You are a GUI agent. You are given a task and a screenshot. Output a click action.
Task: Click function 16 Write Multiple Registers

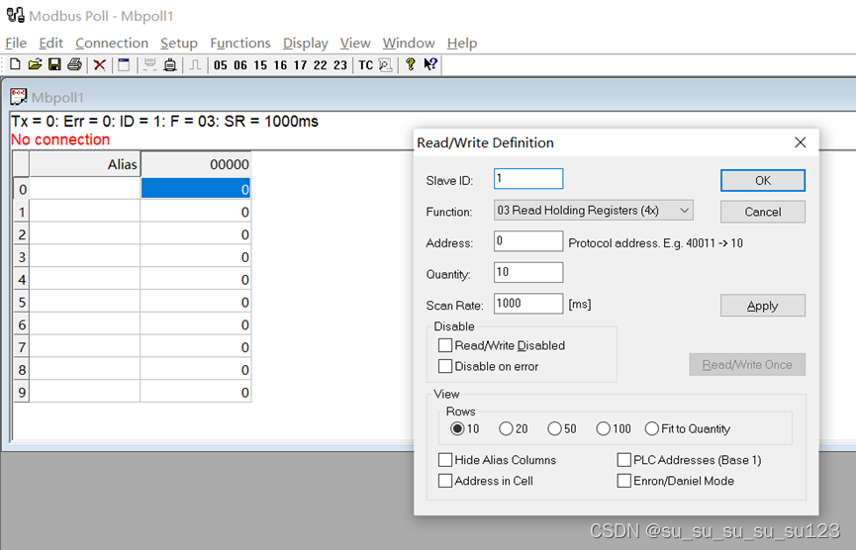(281, 65)
